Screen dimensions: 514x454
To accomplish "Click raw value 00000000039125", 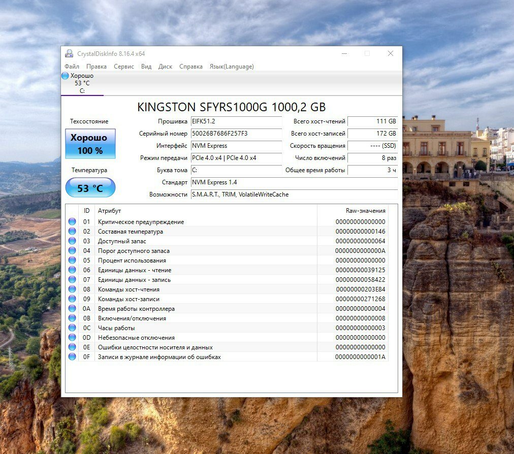I will [360, 270].
